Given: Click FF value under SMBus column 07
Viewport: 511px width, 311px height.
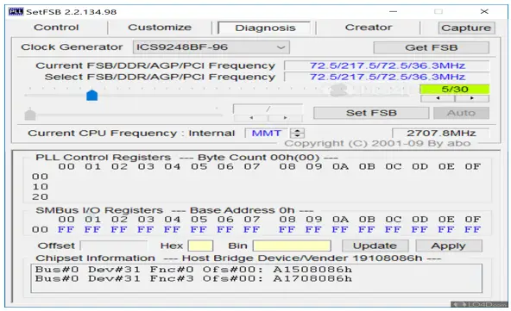Looking at the screenshot, I should click(251, 230).
